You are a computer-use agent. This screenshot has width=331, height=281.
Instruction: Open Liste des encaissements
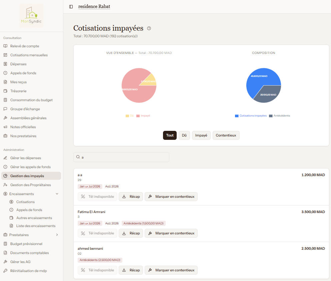pyautogui.click(x=36, y=226)
